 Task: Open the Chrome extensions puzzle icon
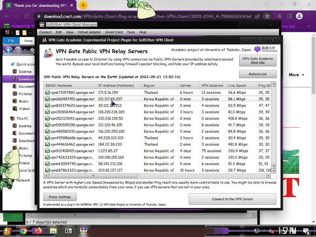coord(279,16)
